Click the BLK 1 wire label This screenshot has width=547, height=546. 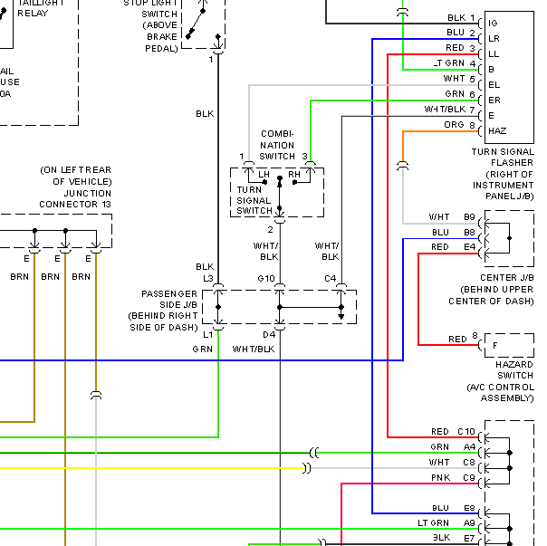coord(461,18)
